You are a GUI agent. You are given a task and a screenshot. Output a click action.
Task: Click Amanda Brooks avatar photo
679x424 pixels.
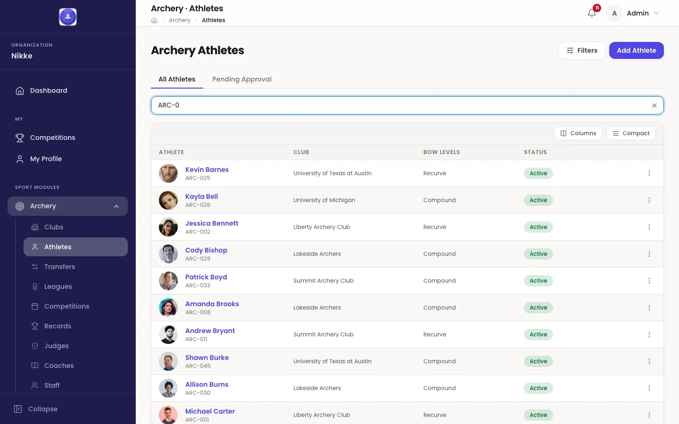pyautogui.click(x=168, y=308)
